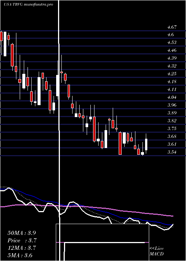The width and height of the screenshot is (186, 261).
Task: Select the 3.75 price axis label
Action: [172, 129]
